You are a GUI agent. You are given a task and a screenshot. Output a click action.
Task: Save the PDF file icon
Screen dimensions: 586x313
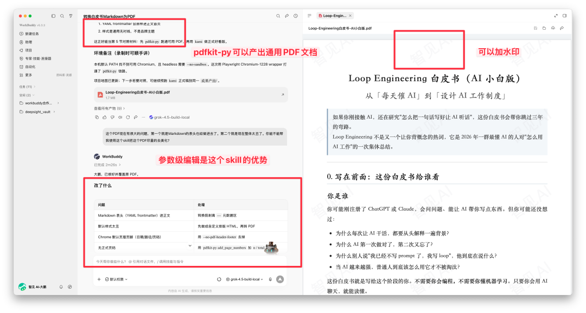click(536, 28)
